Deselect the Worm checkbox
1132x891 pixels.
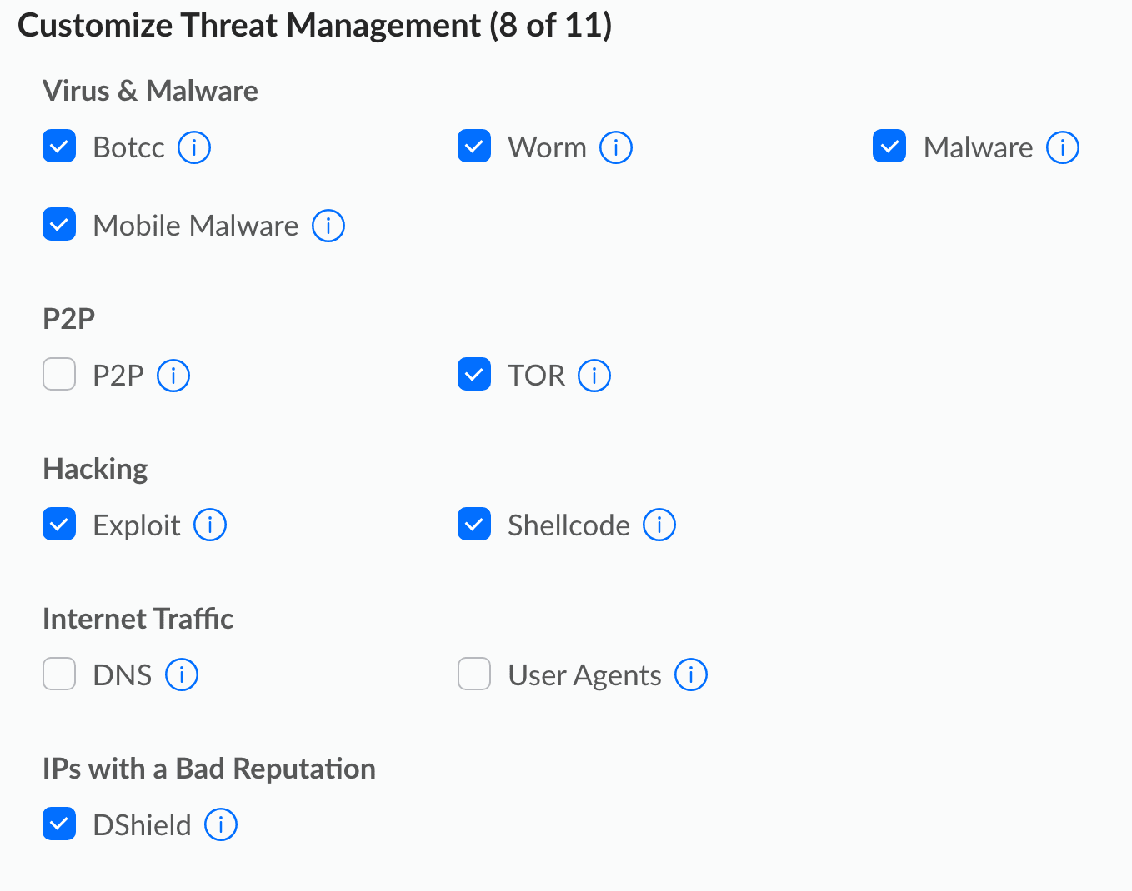click(x=474, y=147)
